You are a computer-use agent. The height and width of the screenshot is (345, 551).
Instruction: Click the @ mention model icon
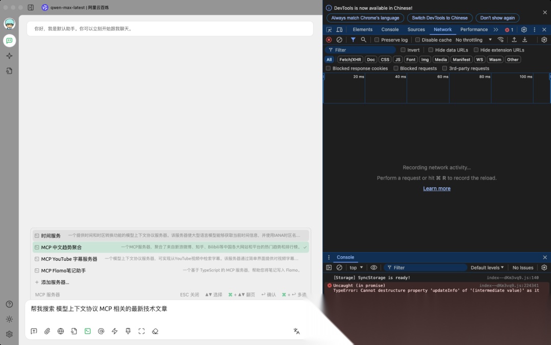pyautogui.click(x=101, y=331)
